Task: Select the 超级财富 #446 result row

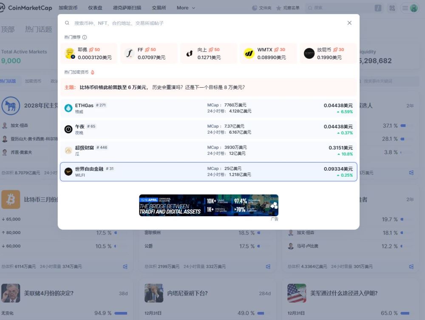Action: pyautogui.click(x=208, y=150)
